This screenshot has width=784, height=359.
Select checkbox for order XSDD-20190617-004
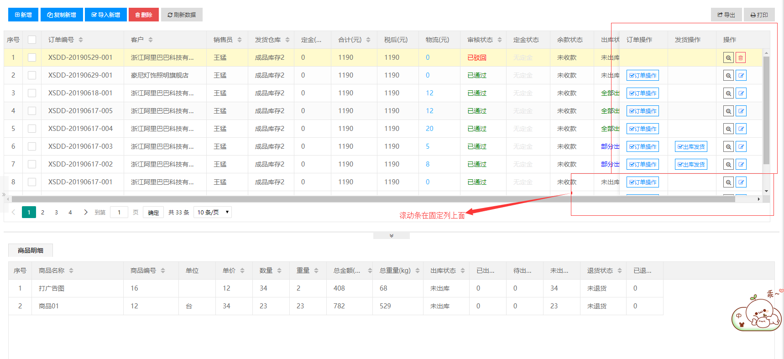(32, 129)
